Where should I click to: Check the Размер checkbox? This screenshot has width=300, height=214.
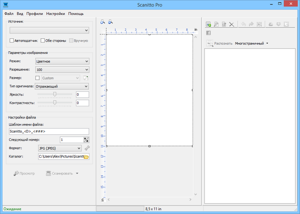pos(37,78)
